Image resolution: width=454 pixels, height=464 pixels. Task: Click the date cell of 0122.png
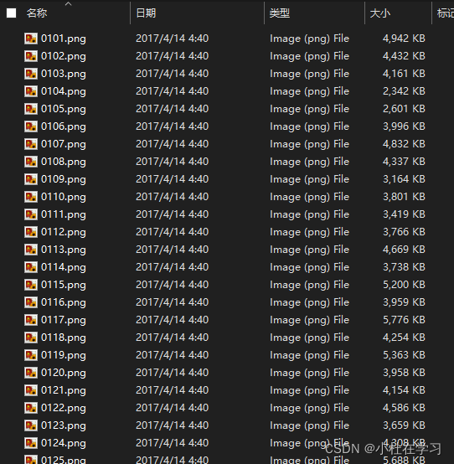coord(173,408)
